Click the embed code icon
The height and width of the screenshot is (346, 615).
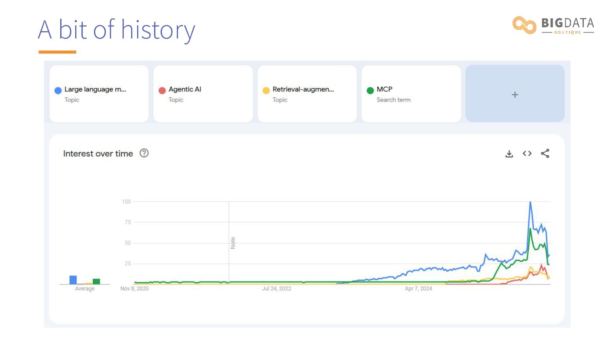click(x=527, y=154)
